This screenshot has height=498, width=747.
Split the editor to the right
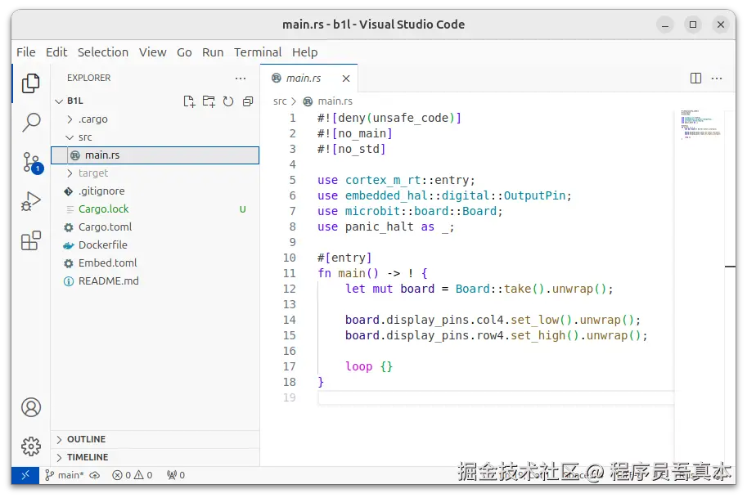[x=695, y=78]
